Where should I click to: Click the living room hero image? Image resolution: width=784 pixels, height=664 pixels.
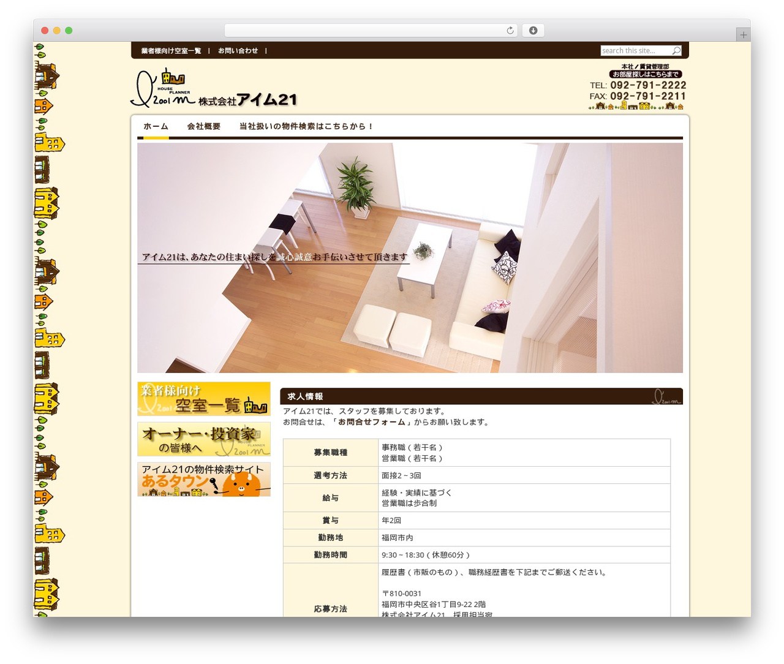click(x=410, y=258)
